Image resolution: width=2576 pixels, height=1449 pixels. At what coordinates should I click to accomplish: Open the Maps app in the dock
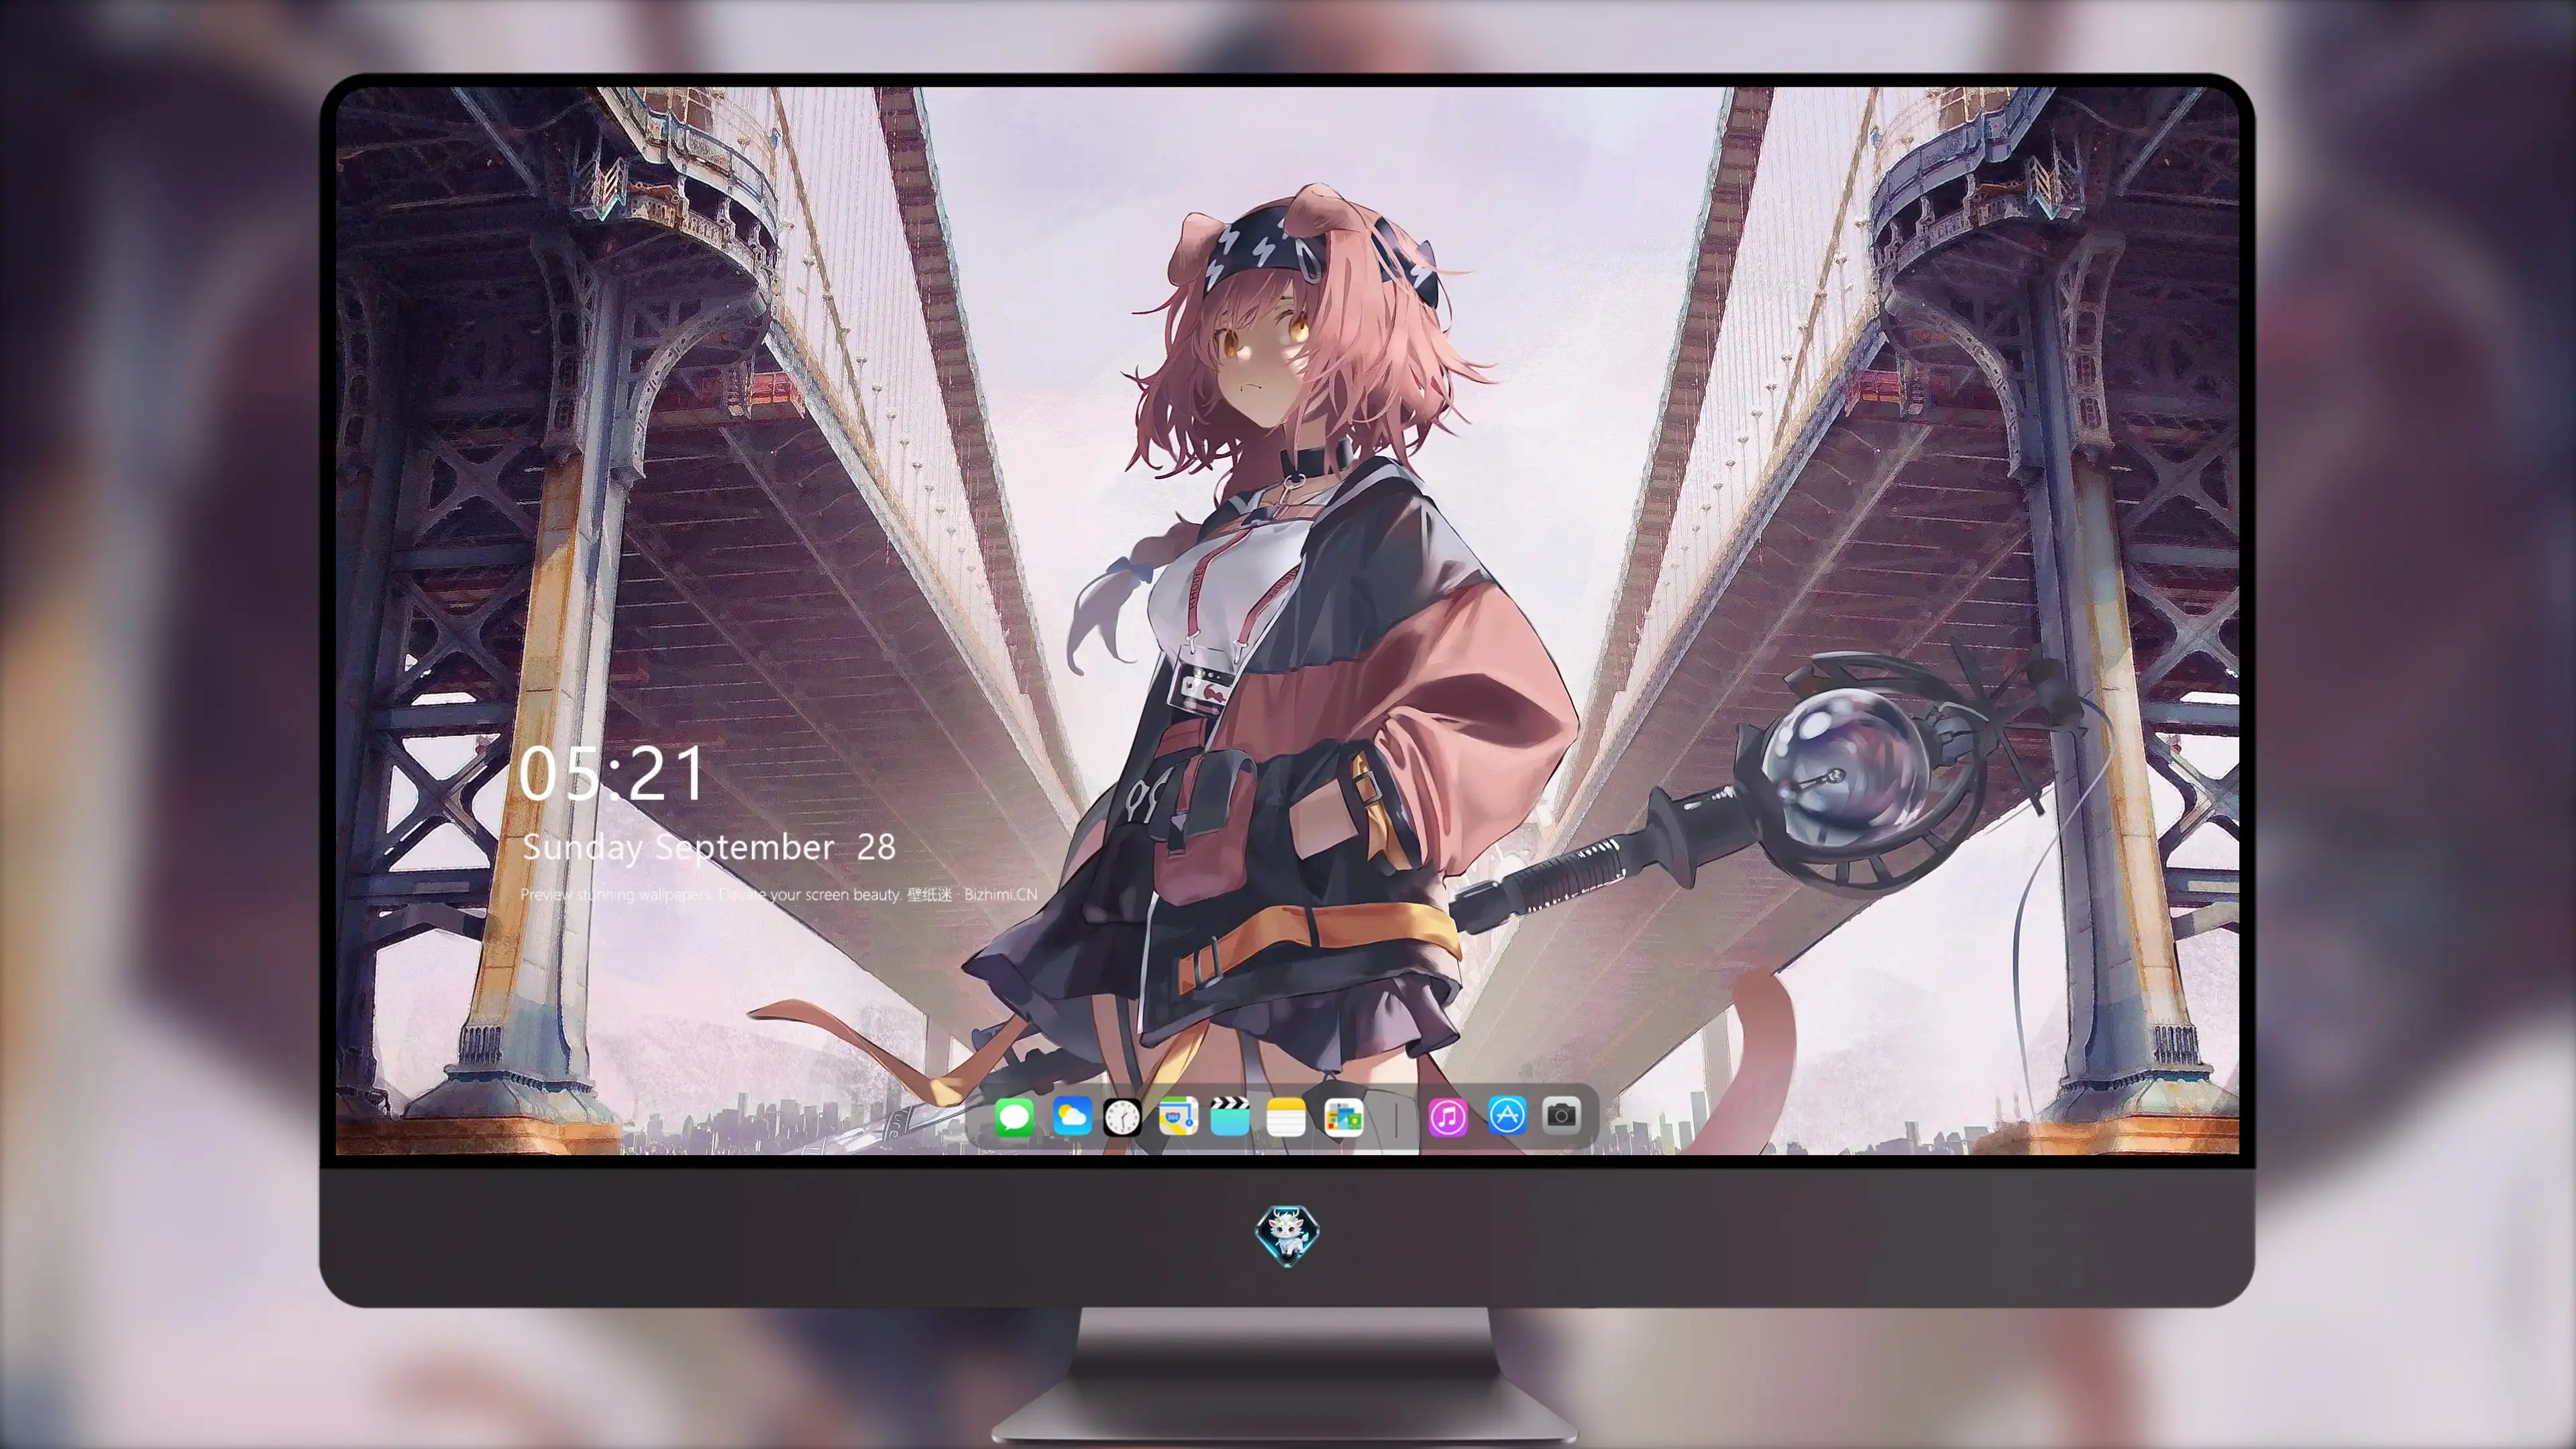tap(1178, 1116)
